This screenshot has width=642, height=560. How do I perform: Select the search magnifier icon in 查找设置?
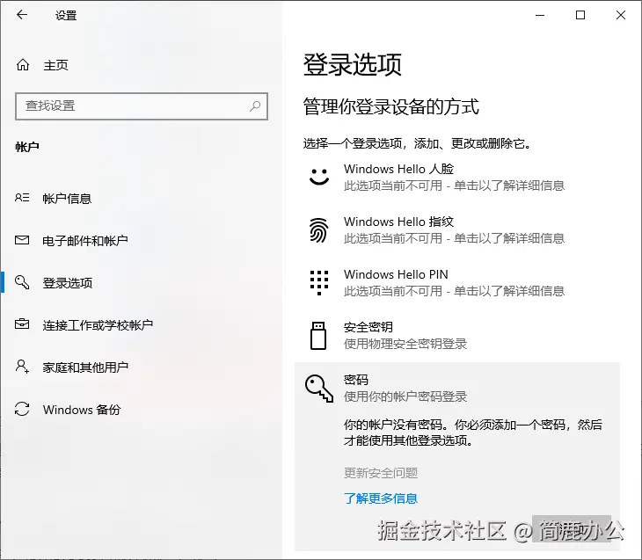point(255,106)
